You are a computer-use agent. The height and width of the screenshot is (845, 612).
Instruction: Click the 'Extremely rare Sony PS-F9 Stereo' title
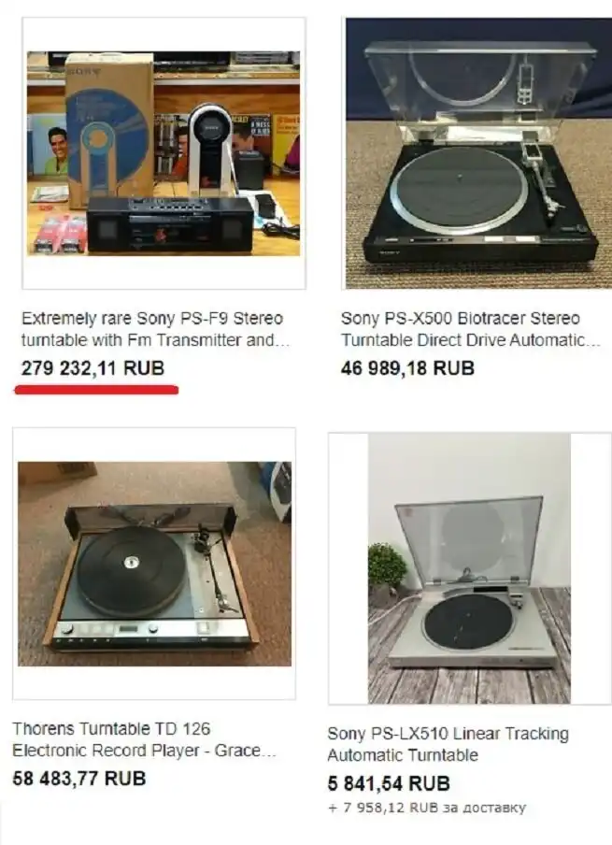[x=152, y=319]
